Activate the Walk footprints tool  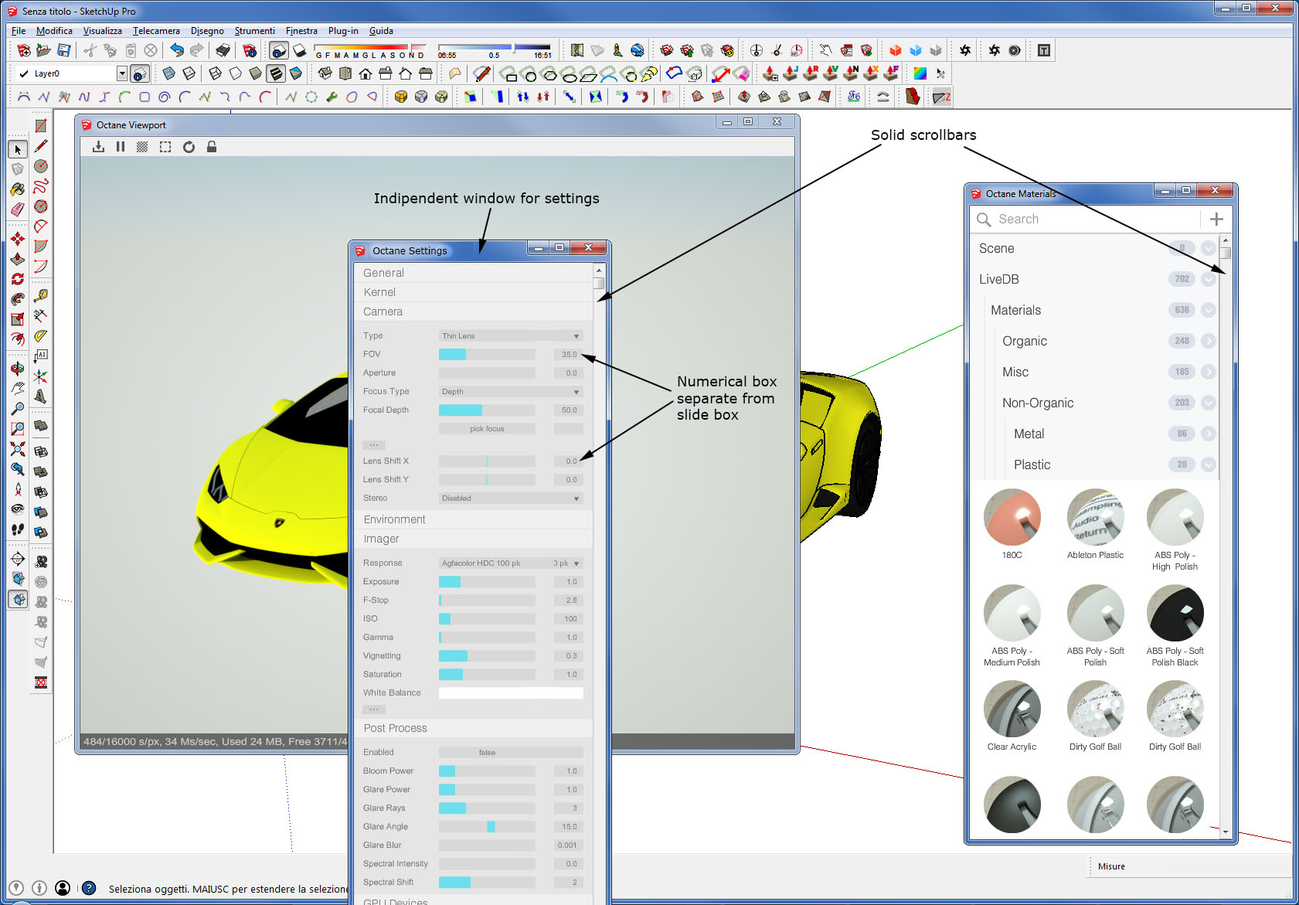pyautogui.click(x=18, y=529)
